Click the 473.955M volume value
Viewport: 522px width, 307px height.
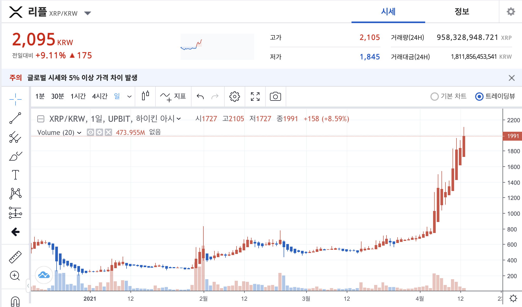[130, 133]
